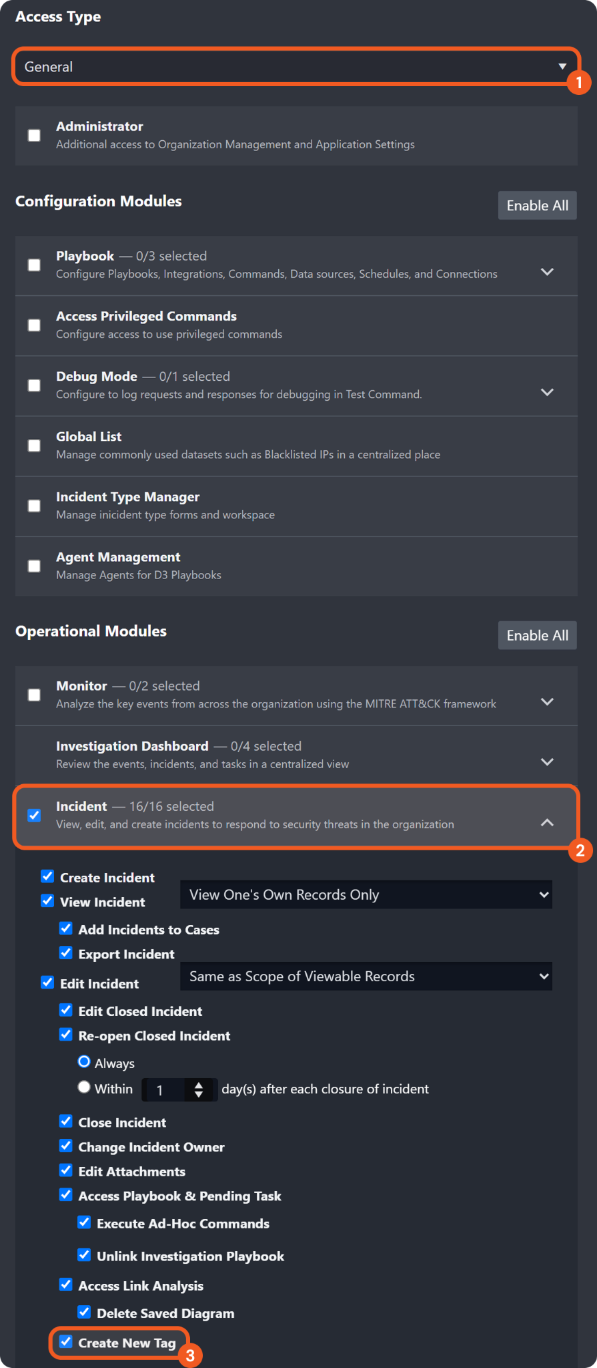
Task: Uncheck Export Incident permission
Action: coord(66,953)
